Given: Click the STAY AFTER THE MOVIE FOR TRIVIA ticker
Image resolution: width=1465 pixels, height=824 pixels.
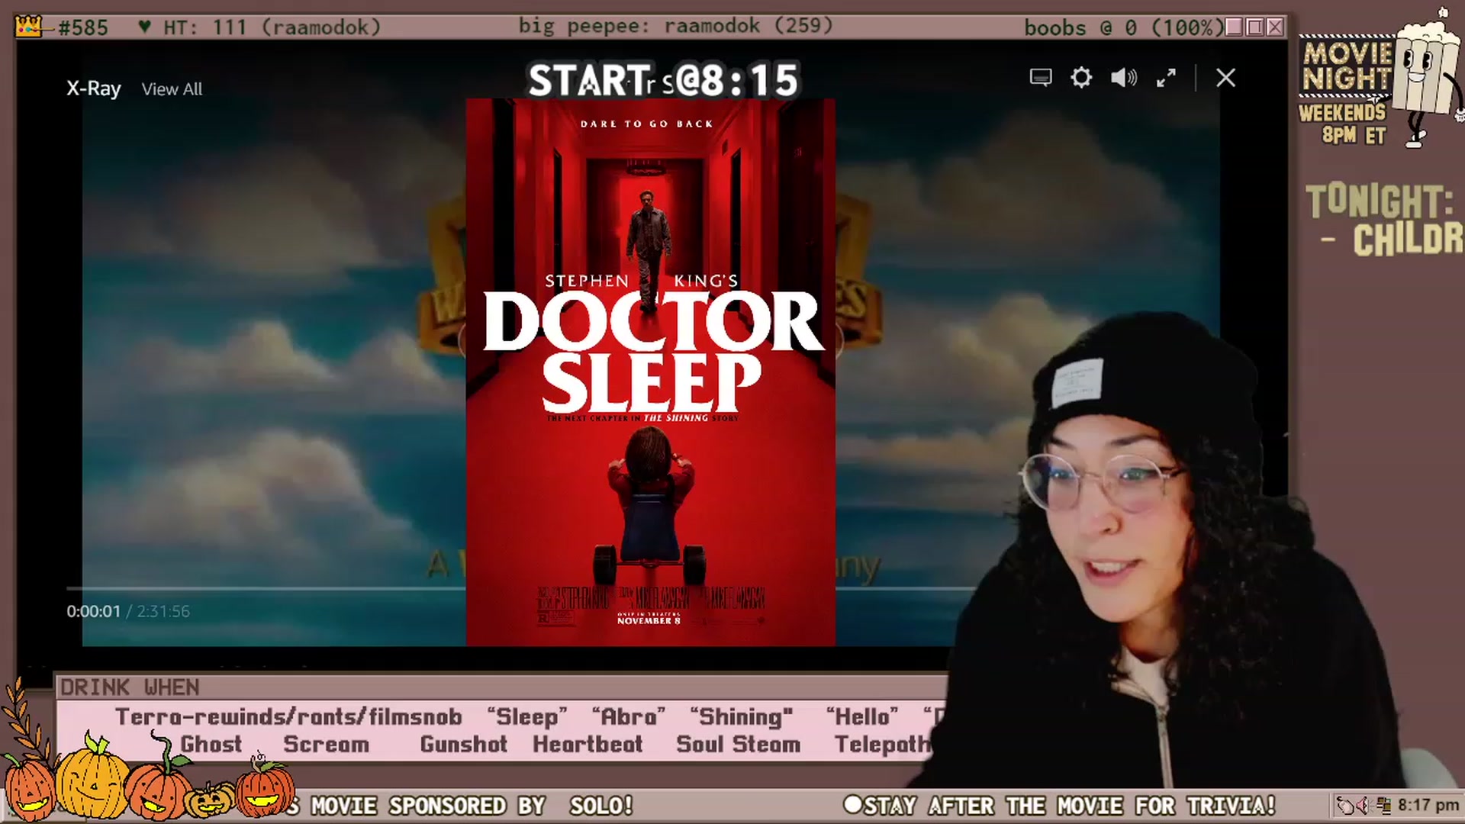Looking at the screenshot, I should [x=1061, y=806].
